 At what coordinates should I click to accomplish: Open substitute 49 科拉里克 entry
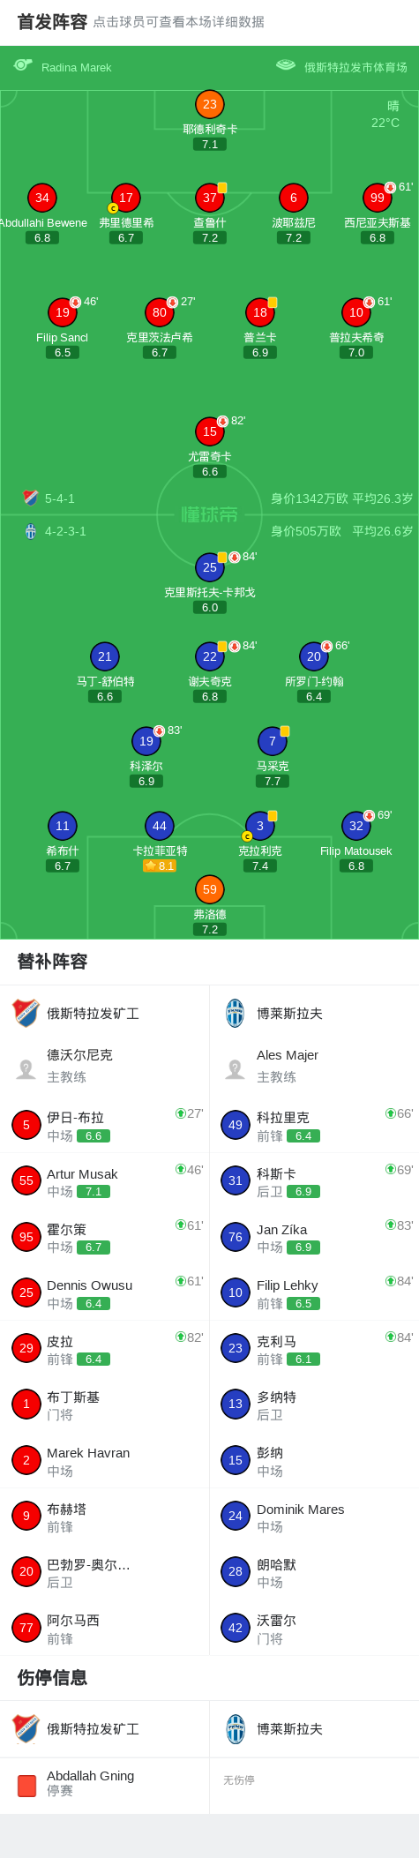[314, 1125]
